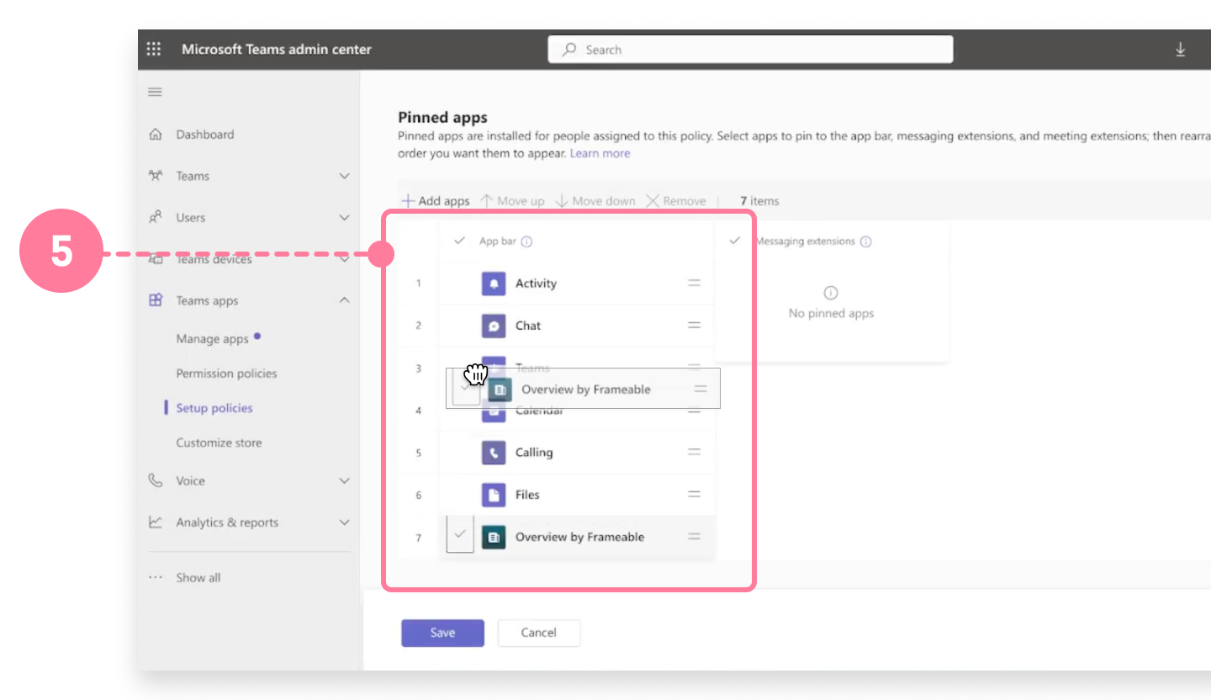1211x700 pixels.
Task: Click the Files app icon
Action: point(494,495)
